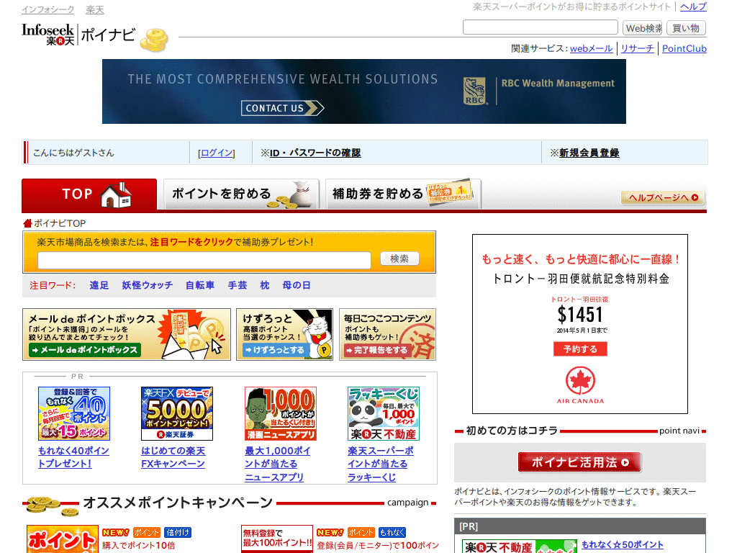Open the ヘルプ link at top right

(x=693, y=6)
